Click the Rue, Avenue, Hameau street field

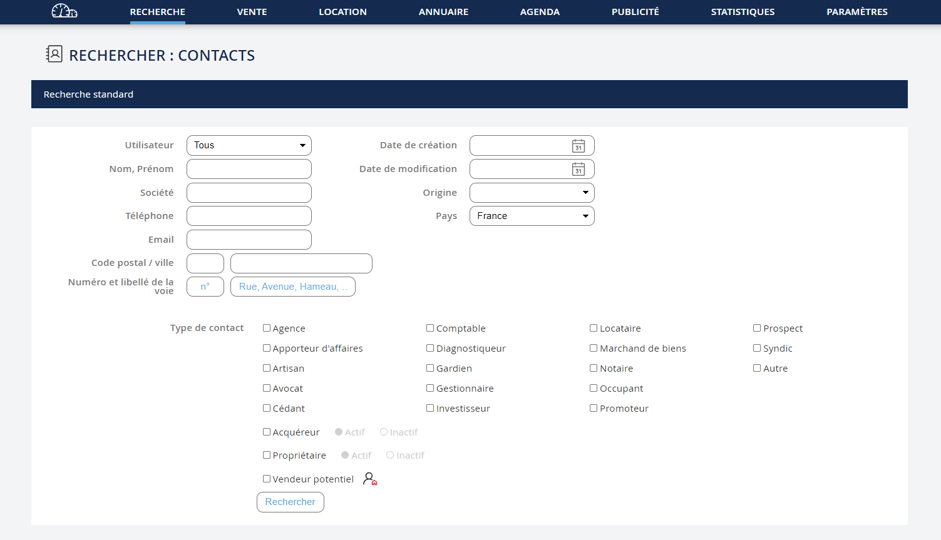293,287
